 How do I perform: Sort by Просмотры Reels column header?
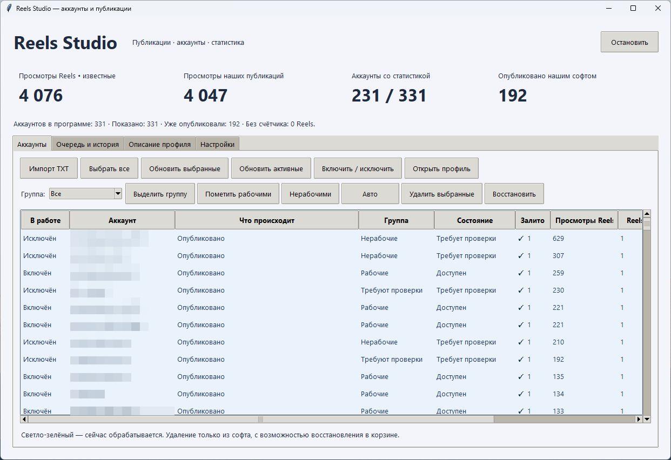pos(584,220)
